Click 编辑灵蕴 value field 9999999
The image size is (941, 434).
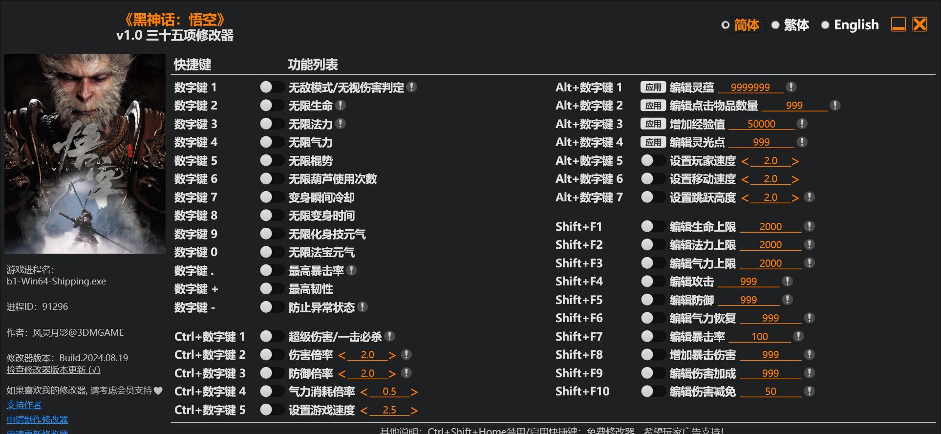(750, 87)
